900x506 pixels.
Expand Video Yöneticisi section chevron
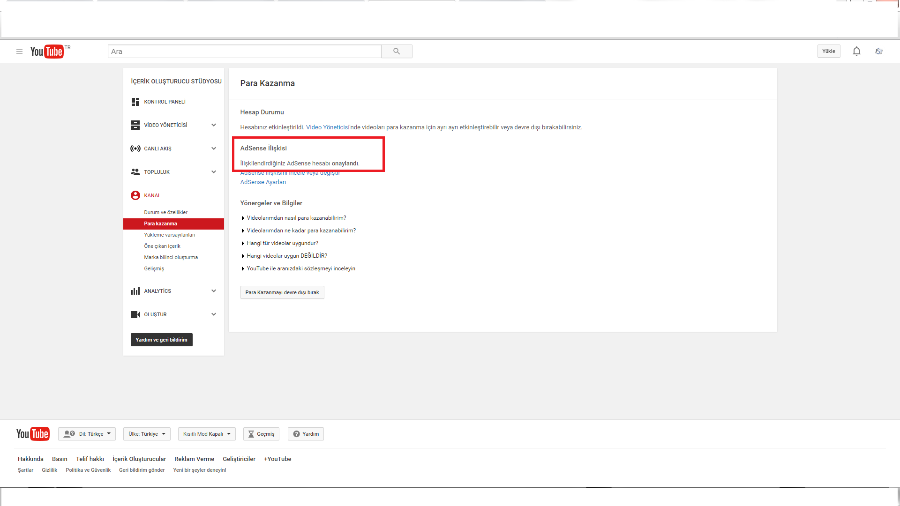(214, 125)
